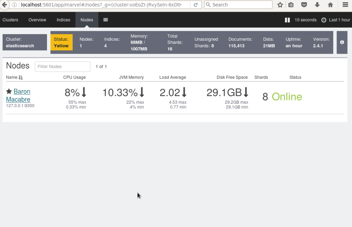Click the Filter Nodes input field
Viewport: 352px width, 227px height.
[63, 67]
